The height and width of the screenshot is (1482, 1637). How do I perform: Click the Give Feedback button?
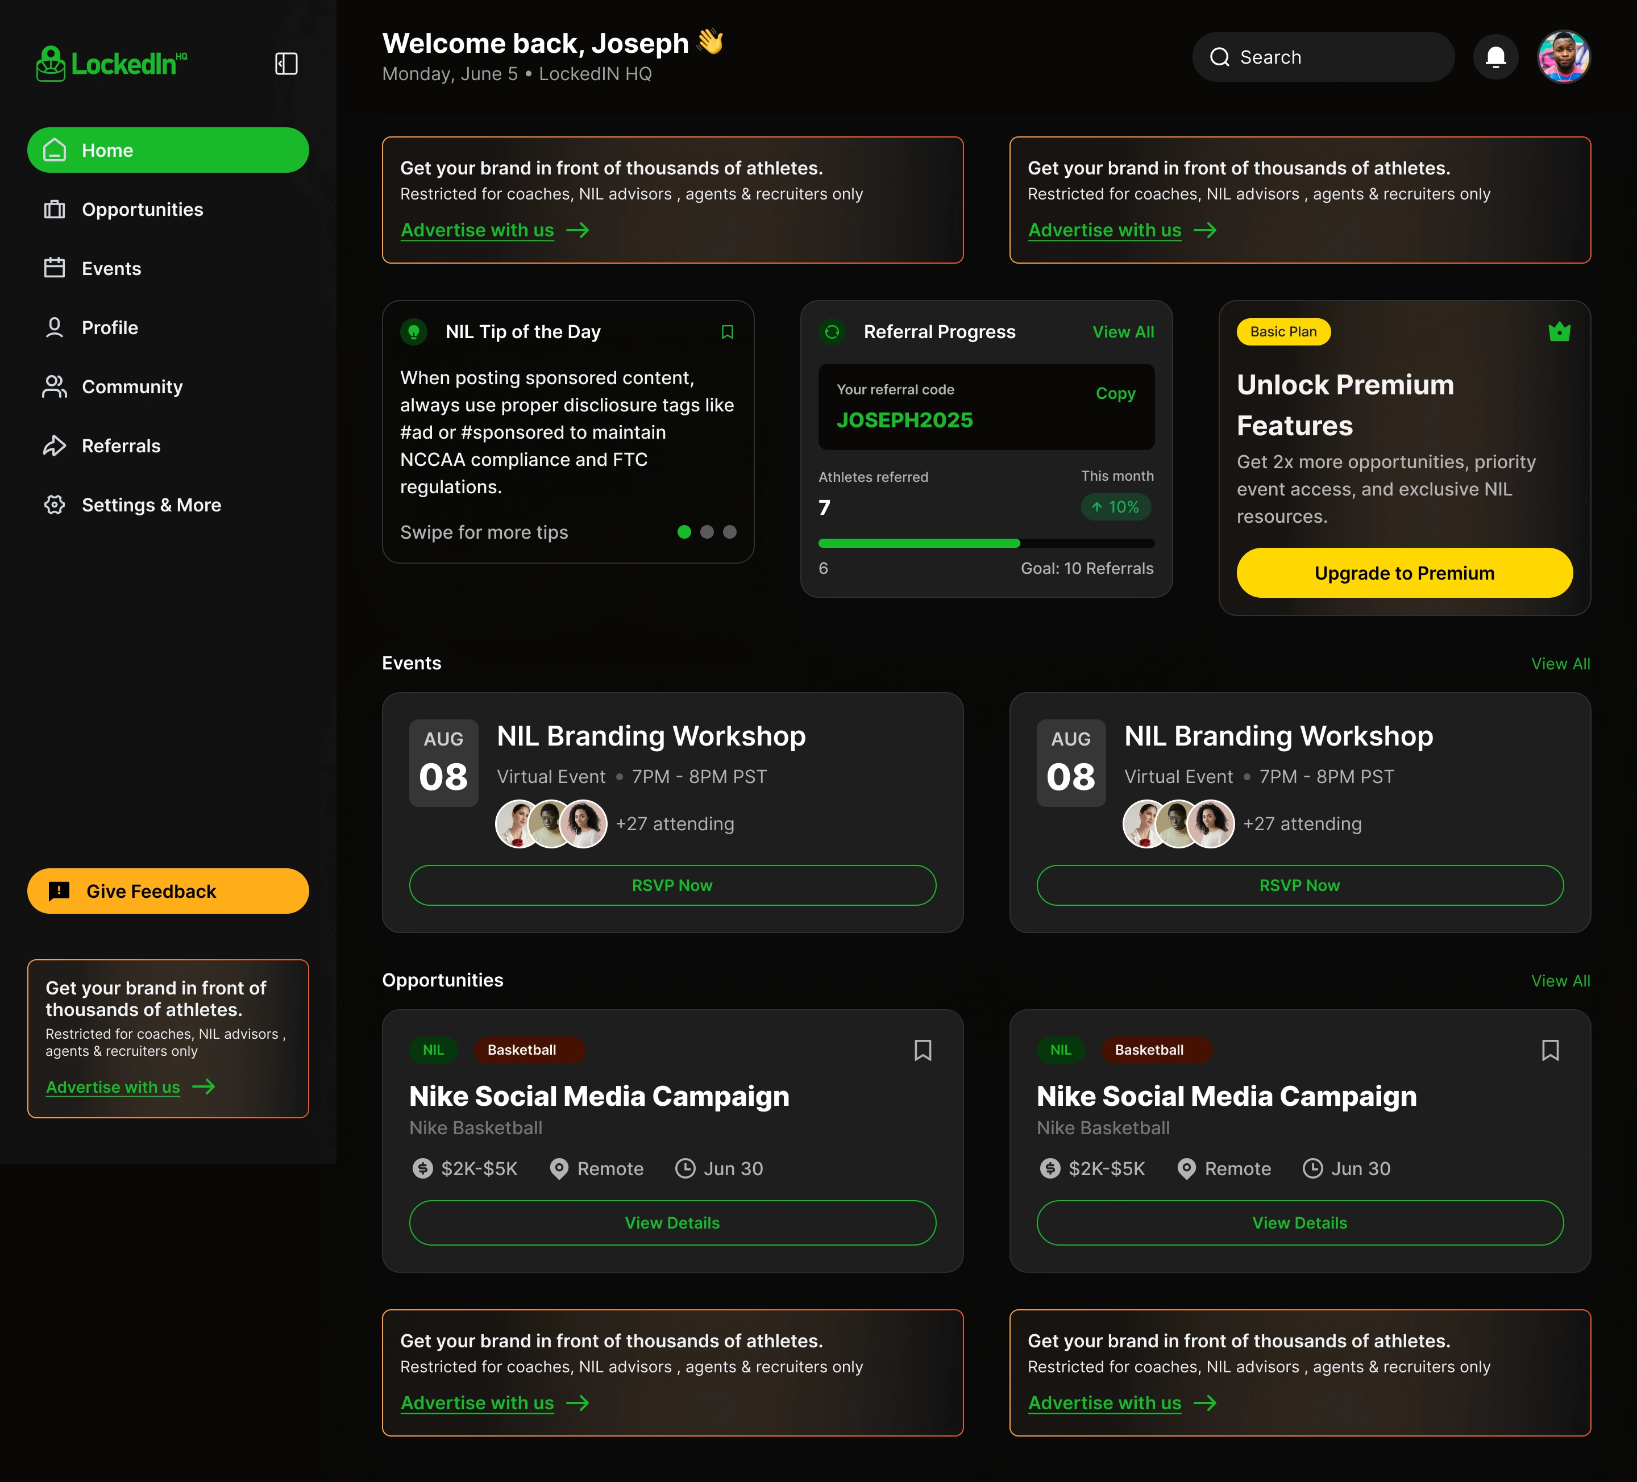pos(168,891)
